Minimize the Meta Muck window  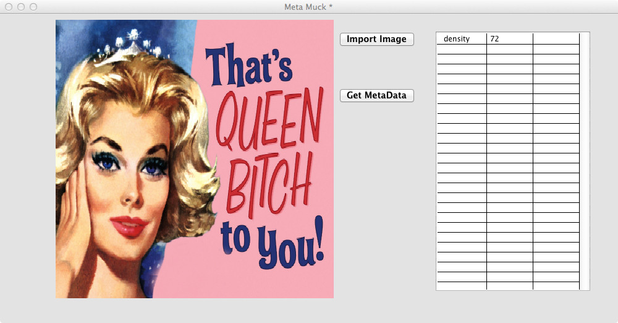[21, 7]
